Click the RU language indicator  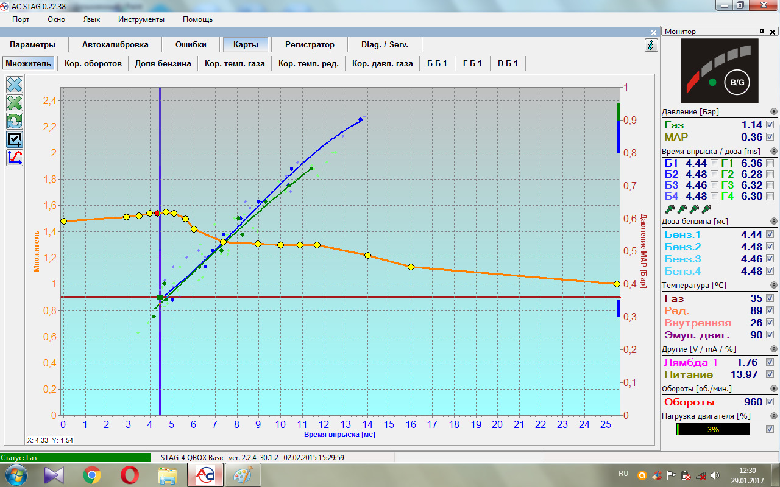[x=623, y=474]
